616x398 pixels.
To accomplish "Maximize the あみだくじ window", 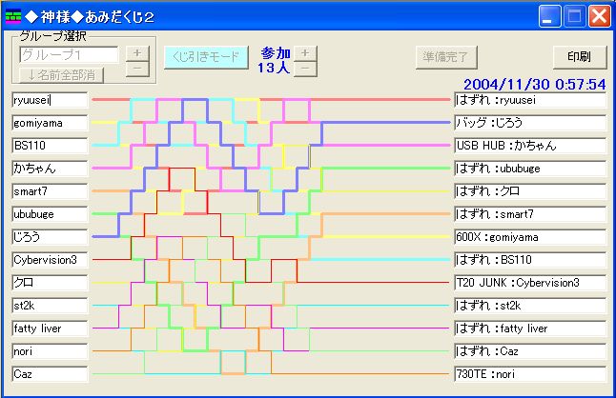I will click(574, 15).
